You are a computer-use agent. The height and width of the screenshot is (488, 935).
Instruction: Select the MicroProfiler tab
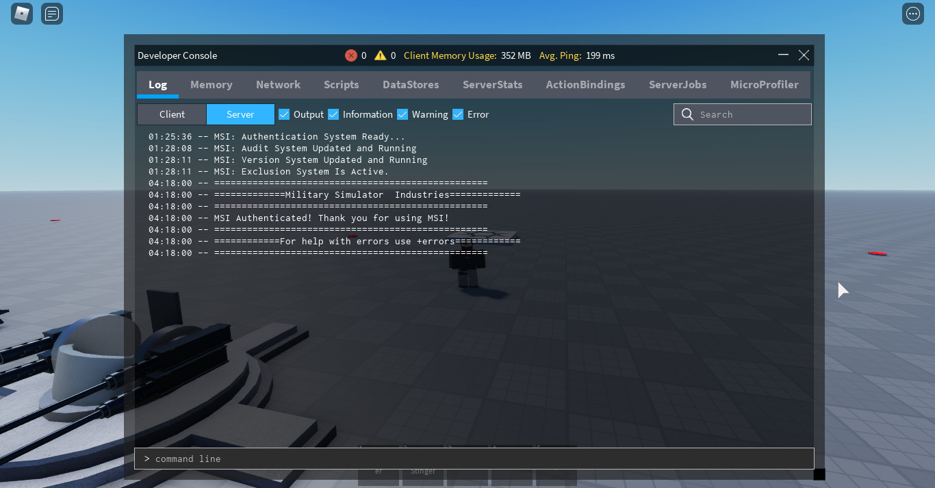pos(765,85)
